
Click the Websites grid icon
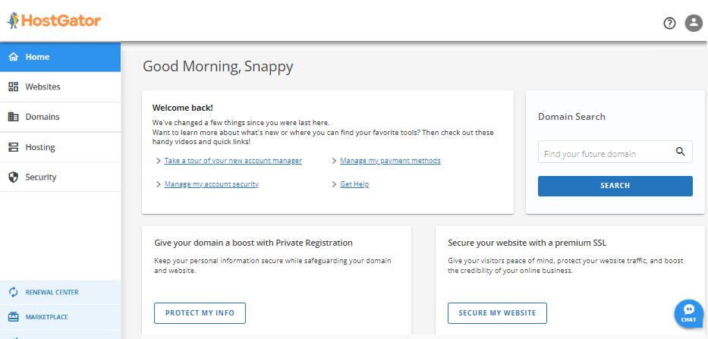[x=14, y=86]
